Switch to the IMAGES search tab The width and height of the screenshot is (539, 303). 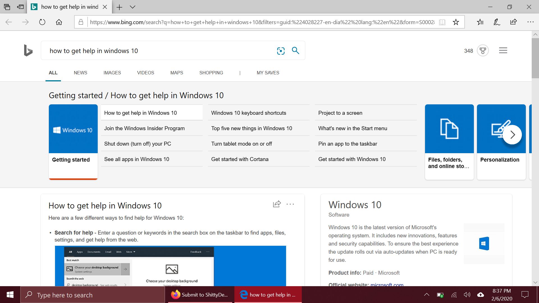(112, 73)
